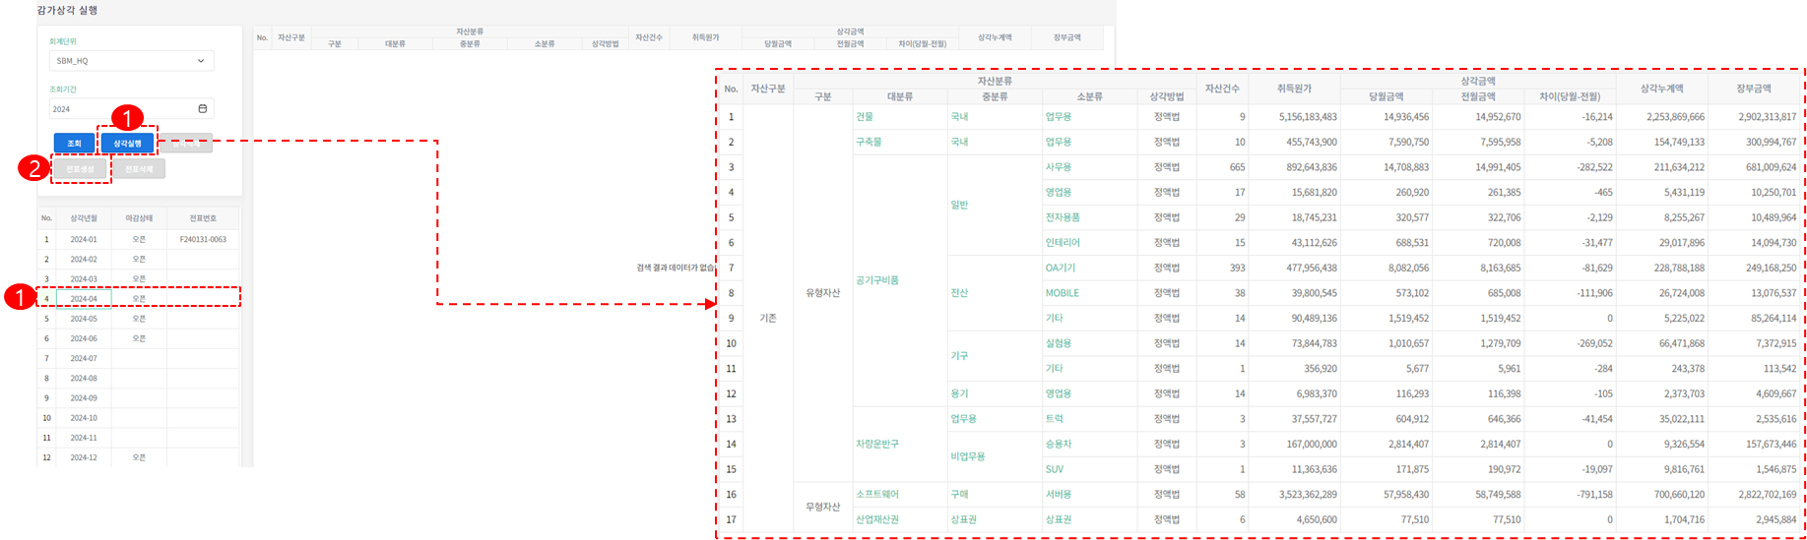Open the OA기기 sub-category link

tap(1060, 268)
